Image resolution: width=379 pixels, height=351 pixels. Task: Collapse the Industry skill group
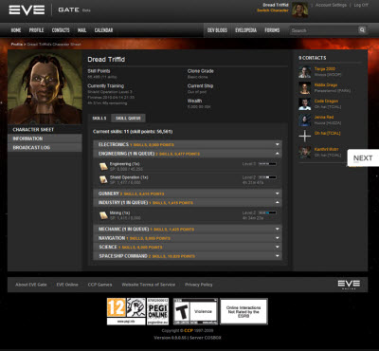pyautogui.click(x=188, y=202)
